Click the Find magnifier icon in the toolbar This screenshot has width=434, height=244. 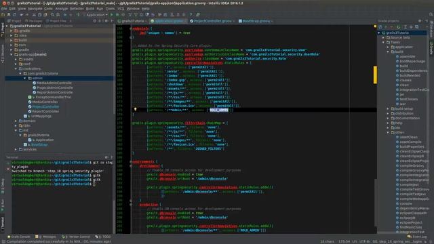coord(52,15)
